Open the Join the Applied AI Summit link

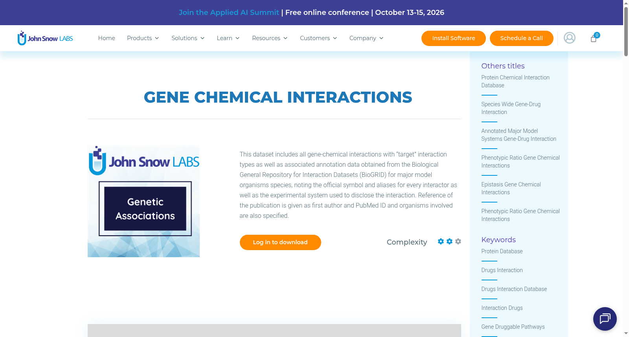229,13
